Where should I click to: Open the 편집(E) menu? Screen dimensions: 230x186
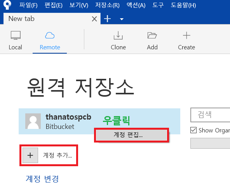coord(53,5)
